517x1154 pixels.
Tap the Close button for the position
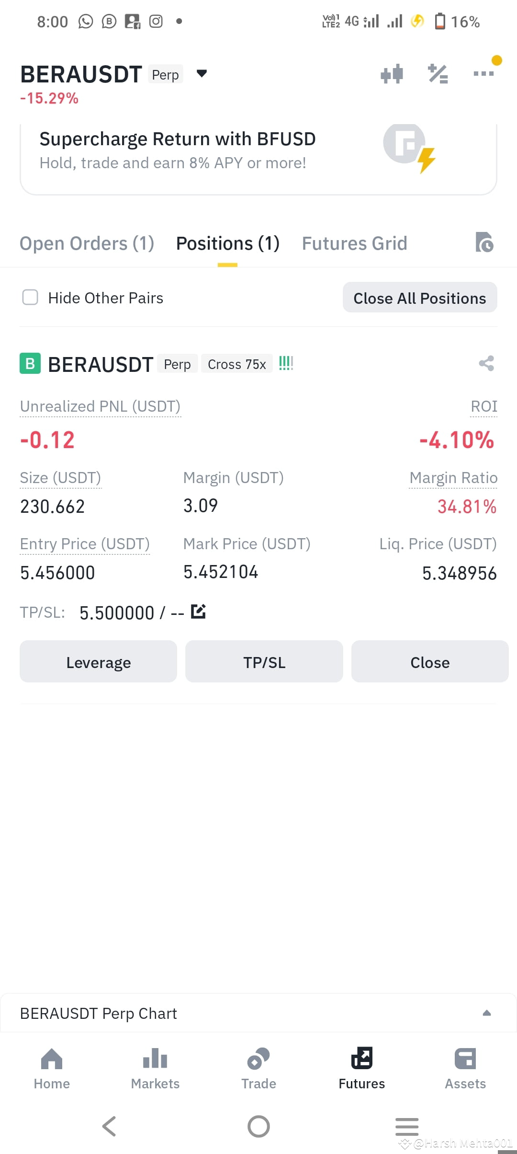(430, 662)
